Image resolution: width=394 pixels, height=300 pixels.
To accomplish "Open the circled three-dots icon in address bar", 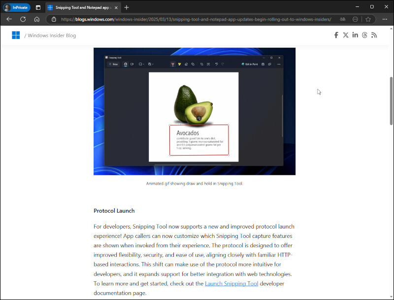I will 355,19.
